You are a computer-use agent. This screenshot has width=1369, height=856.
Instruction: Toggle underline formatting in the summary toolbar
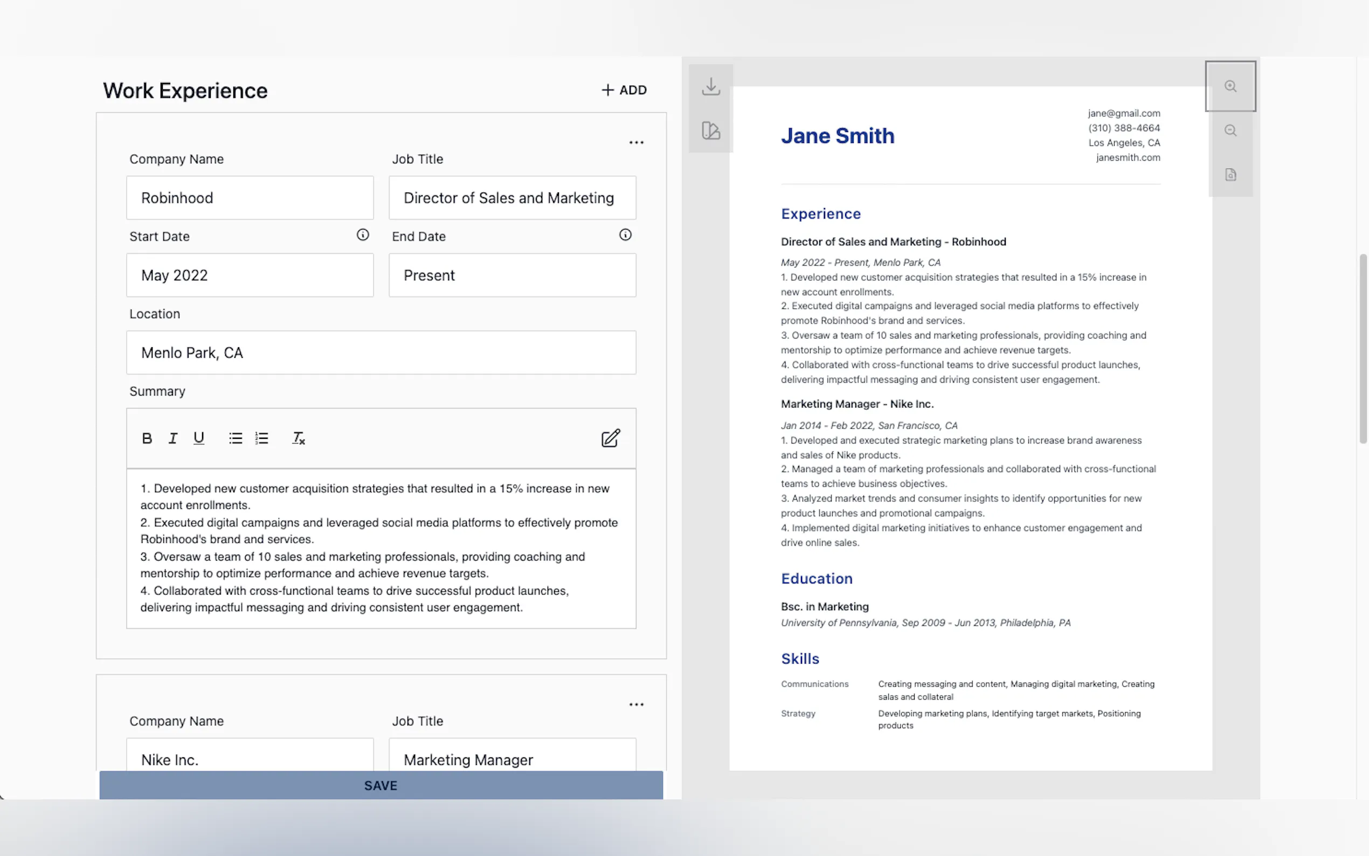click(199, 438)
